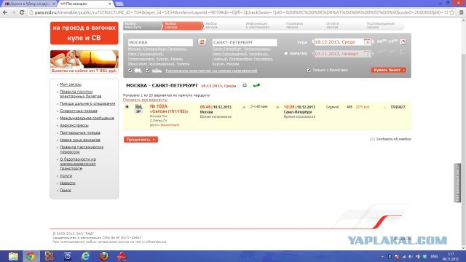Click the Купить билет button
This screenshot has width=466, height=262.
coord(388,70)
